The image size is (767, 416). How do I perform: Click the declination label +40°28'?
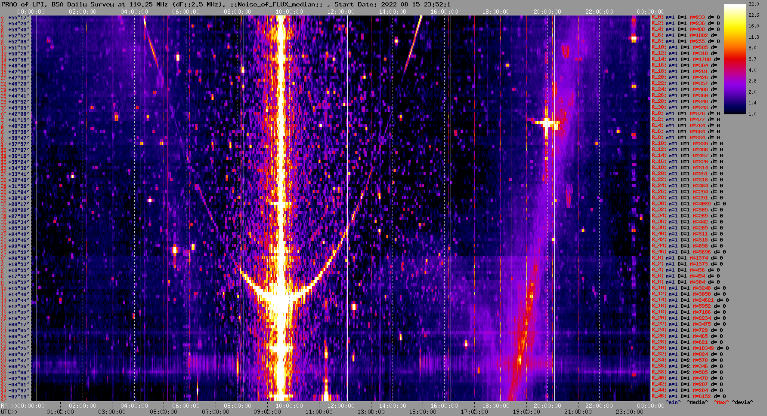point(18,126)
